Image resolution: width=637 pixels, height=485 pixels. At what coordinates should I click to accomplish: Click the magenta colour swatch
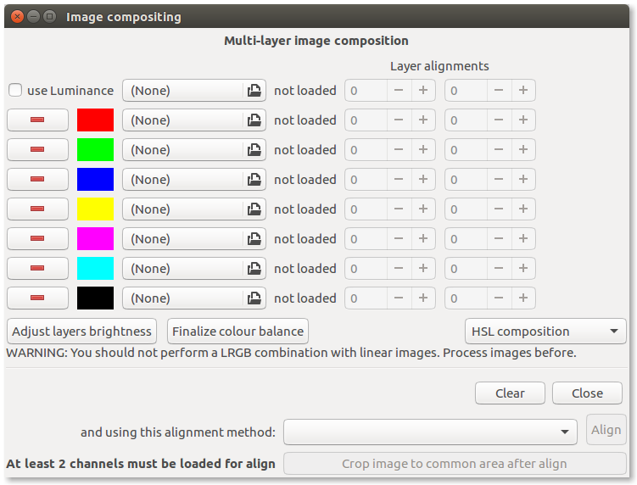coord(95,239)
